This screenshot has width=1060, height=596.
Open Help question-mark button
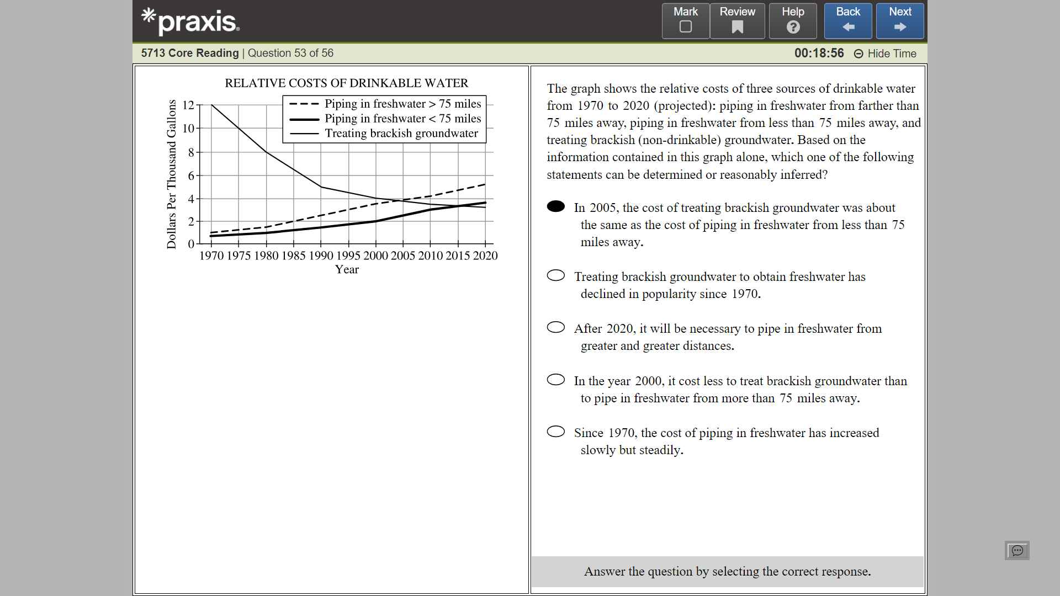(x=793, y=21)
